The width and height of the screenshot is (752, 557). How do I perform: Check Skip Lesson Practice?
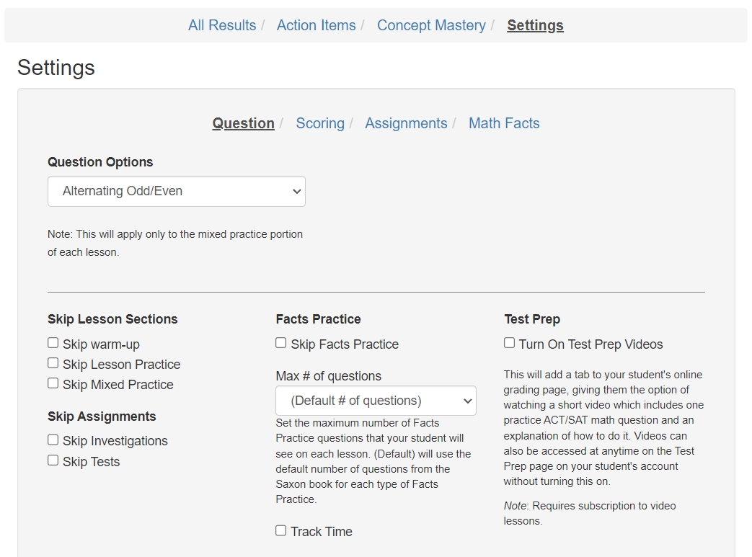[x=53, y=363]
